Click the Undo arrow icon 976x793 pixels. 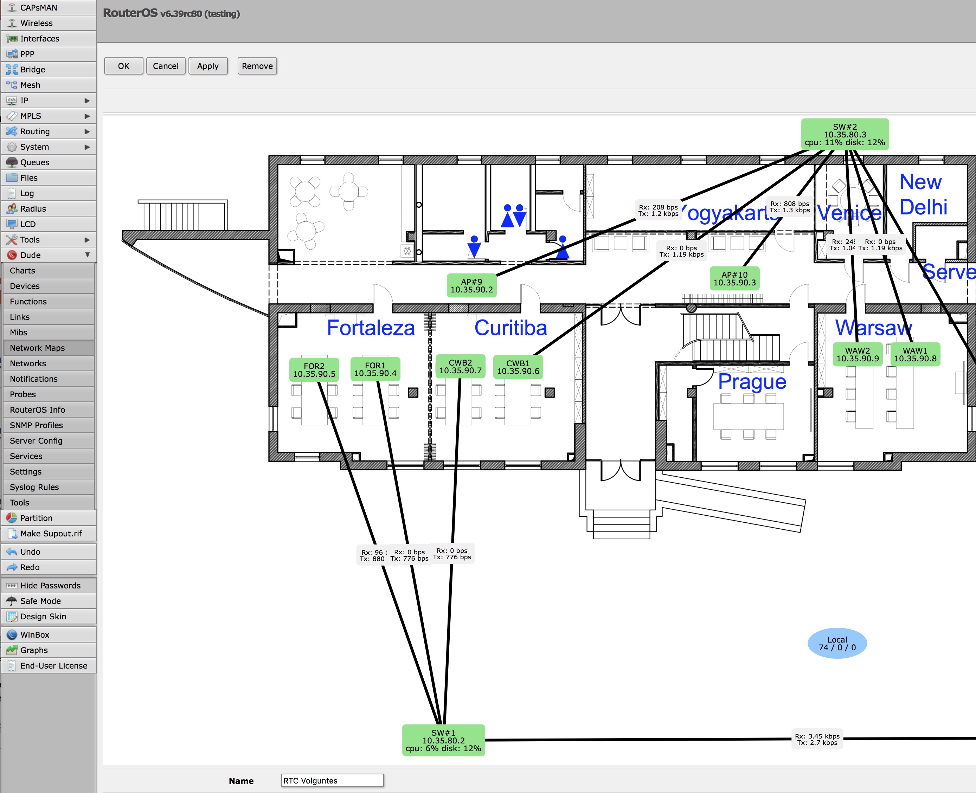click(x=12, y=552)
